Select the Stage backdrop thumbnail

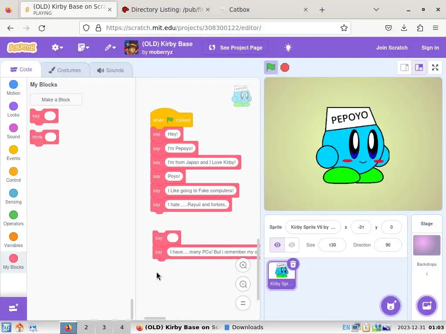coord(427,245)
